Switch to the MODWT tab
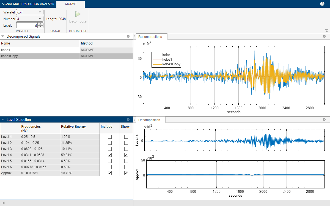This screenshot has width=330, height=206. point(70,4)
